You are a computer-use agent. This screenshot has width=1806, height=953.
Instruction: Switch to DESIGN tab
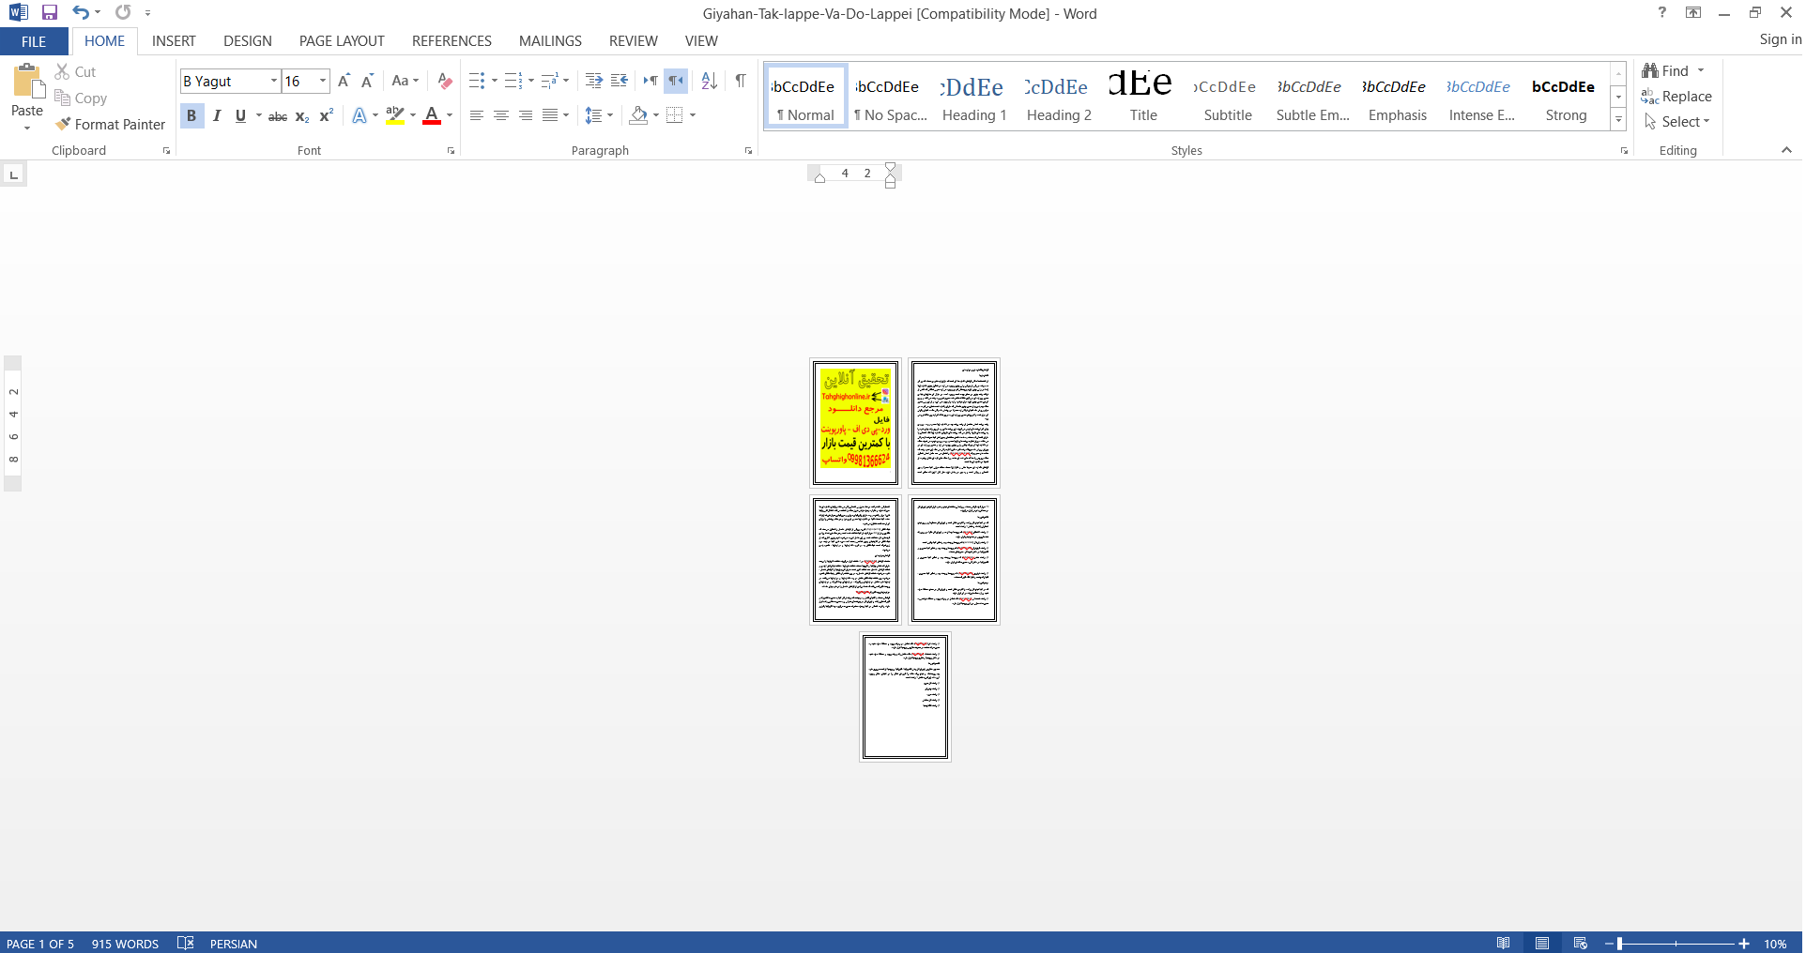[x=248, y=41]
